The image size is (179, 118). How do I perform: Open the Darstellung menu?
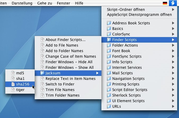pos(22,3)
